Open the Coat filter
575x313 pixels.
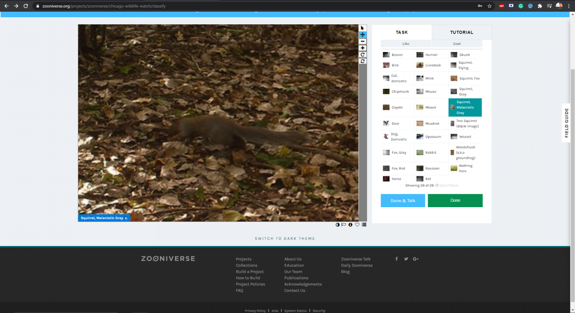point(457,43)
